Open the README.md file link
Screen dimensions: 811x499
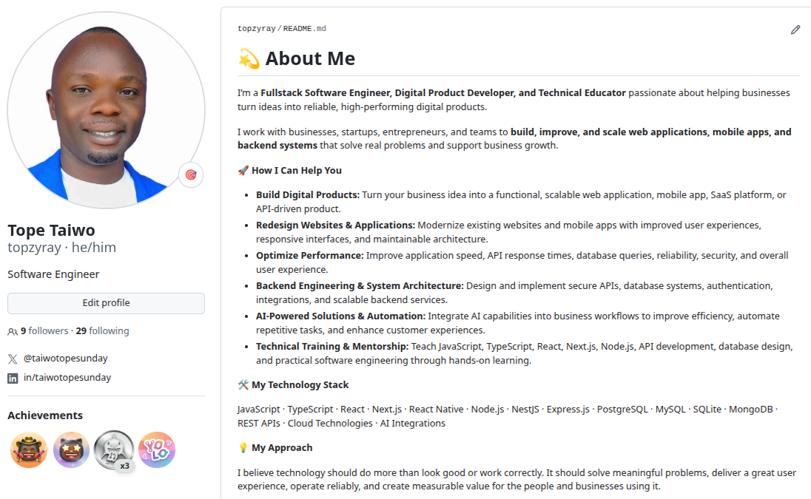click(305, 29)
